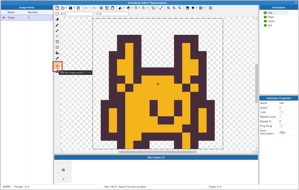Select the Eraser tool
The image size is (299, 190).
[57, 19]
